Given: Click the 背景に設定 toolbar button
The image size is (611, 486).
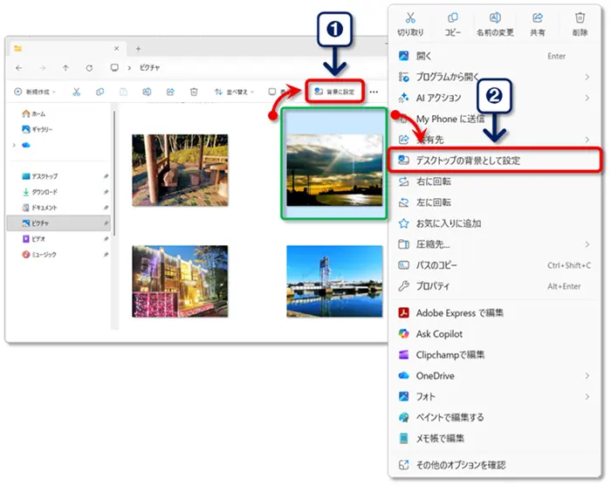Looking at the screenshot, I should pyautogui.click(x=335, y=92).
